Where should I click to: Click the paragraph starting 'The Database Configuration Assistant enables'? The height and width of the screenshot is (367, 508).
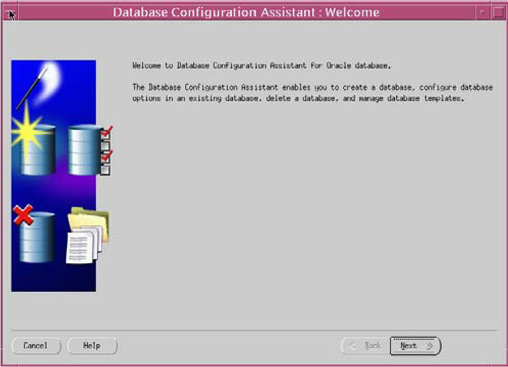(x=313, y=93)
